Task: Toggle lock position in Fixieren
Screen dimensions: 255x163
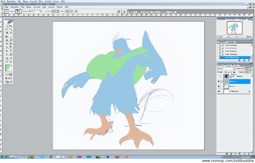Action: tap(231, 72)
